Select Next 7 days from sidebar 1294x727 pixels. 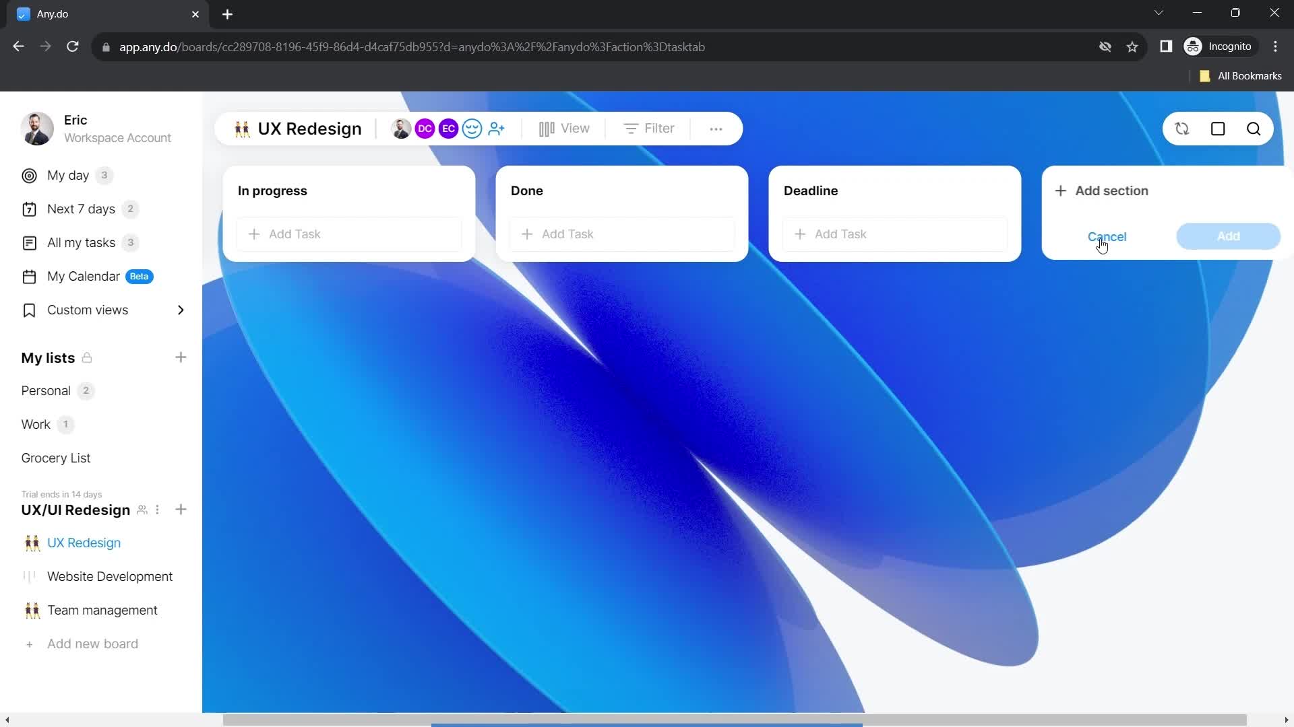pyautogui.click(x=81, y=209)
